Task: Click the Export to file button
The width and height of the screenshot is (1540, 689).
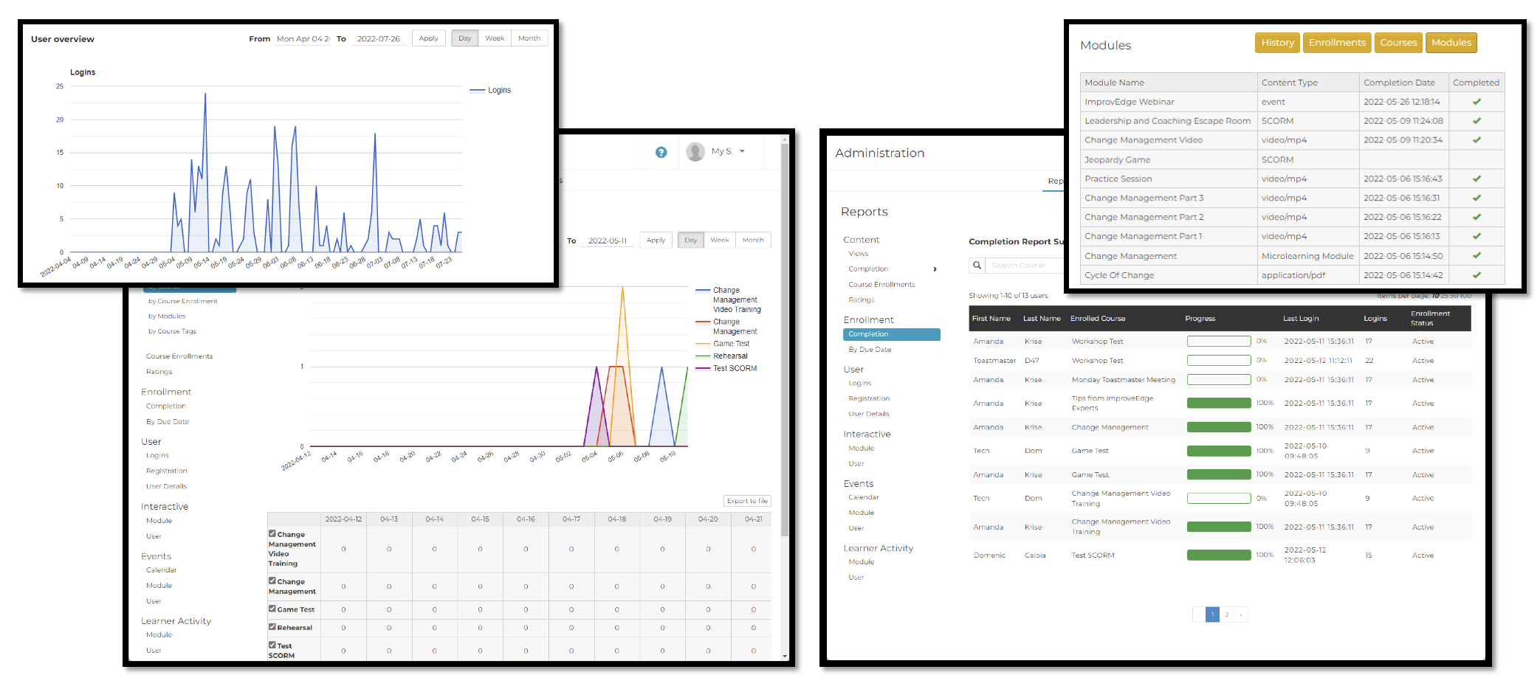Action: click(747, 500)
